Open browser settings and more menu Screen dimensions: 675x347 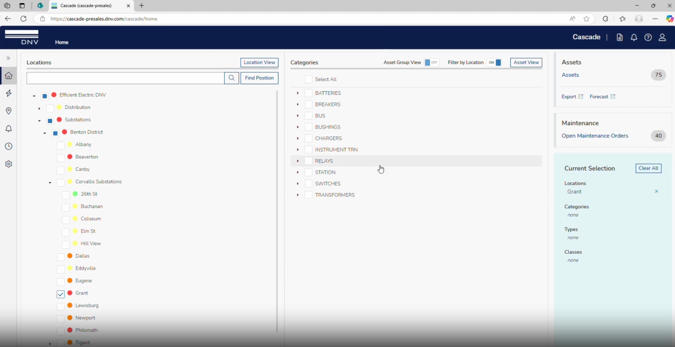(655, 18)
